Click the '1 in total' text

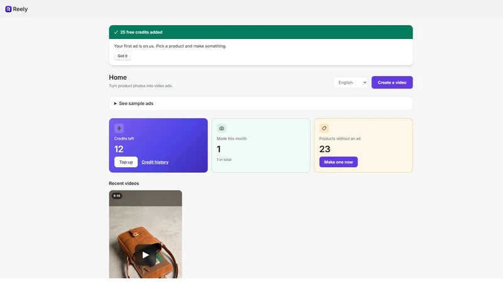[224, 160]
